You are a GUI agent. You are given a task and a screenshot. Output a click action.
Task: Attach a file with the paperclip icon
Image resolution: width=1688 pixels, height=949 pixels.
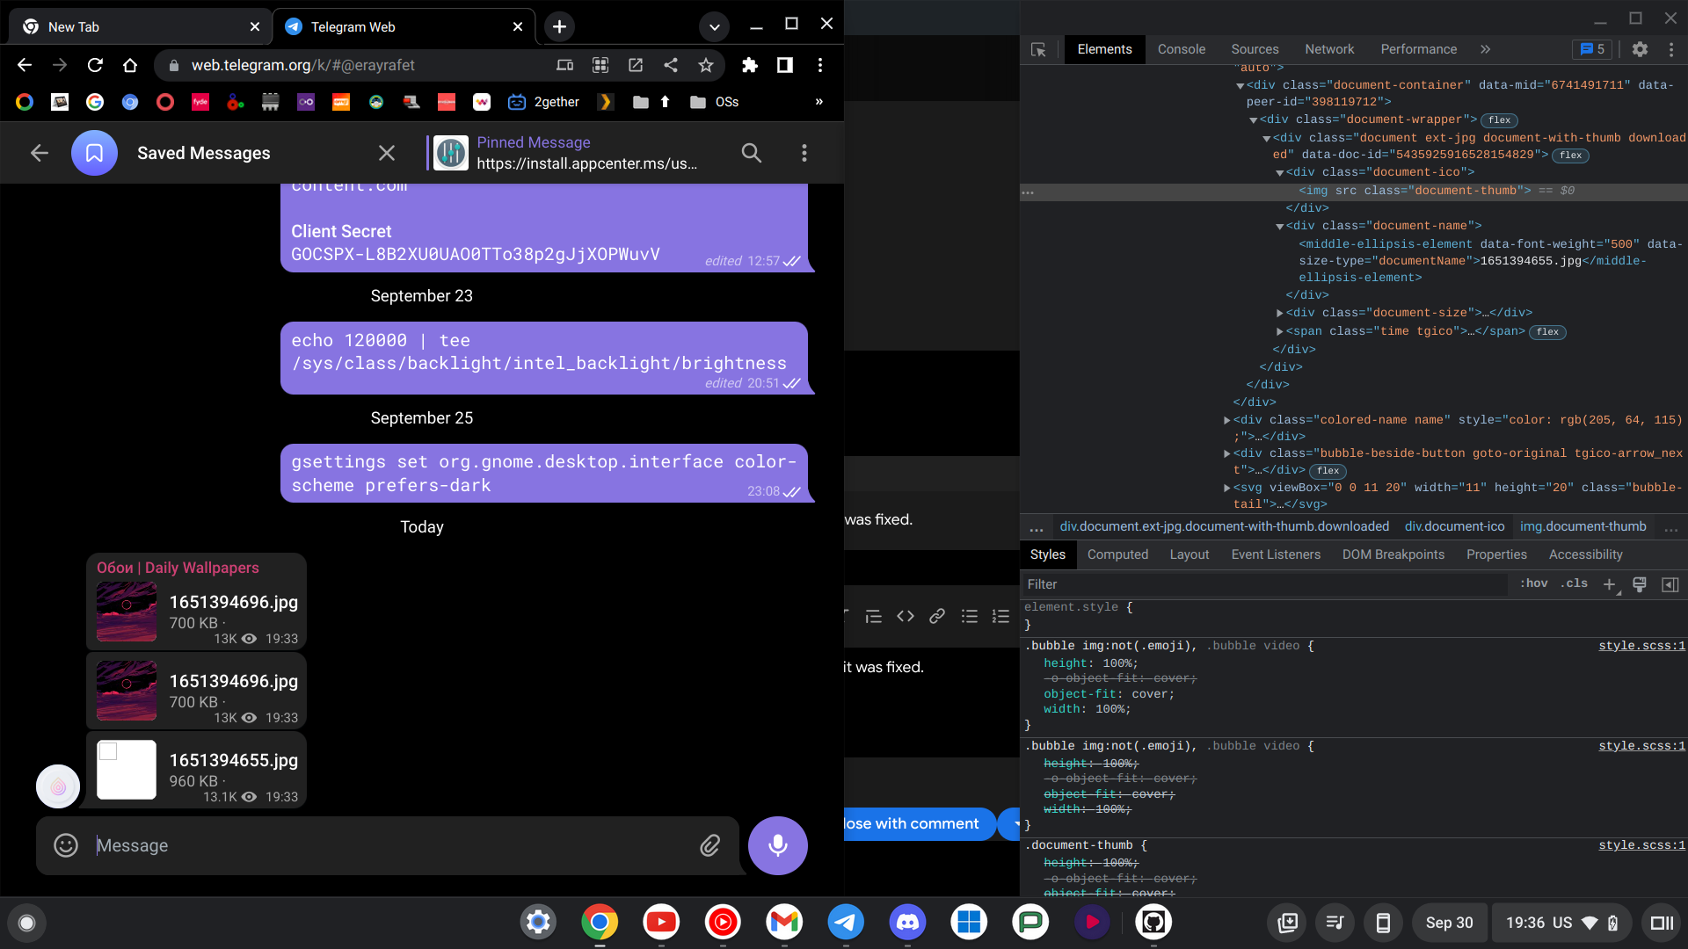pyautogui.click(x=709, y=845)
